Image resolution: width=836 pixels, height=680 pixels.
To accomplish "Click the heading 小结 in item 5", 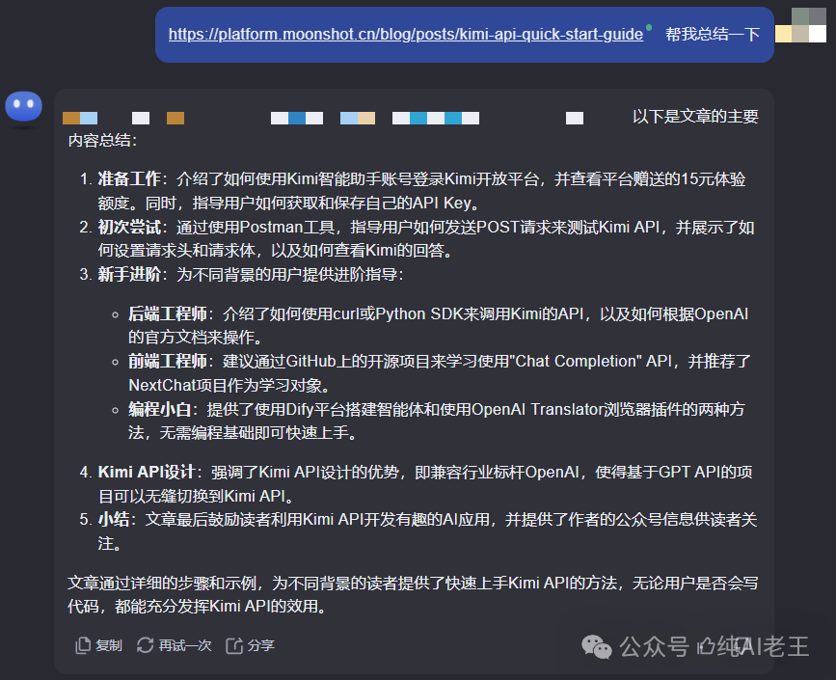I will click(x=114, y=520).
